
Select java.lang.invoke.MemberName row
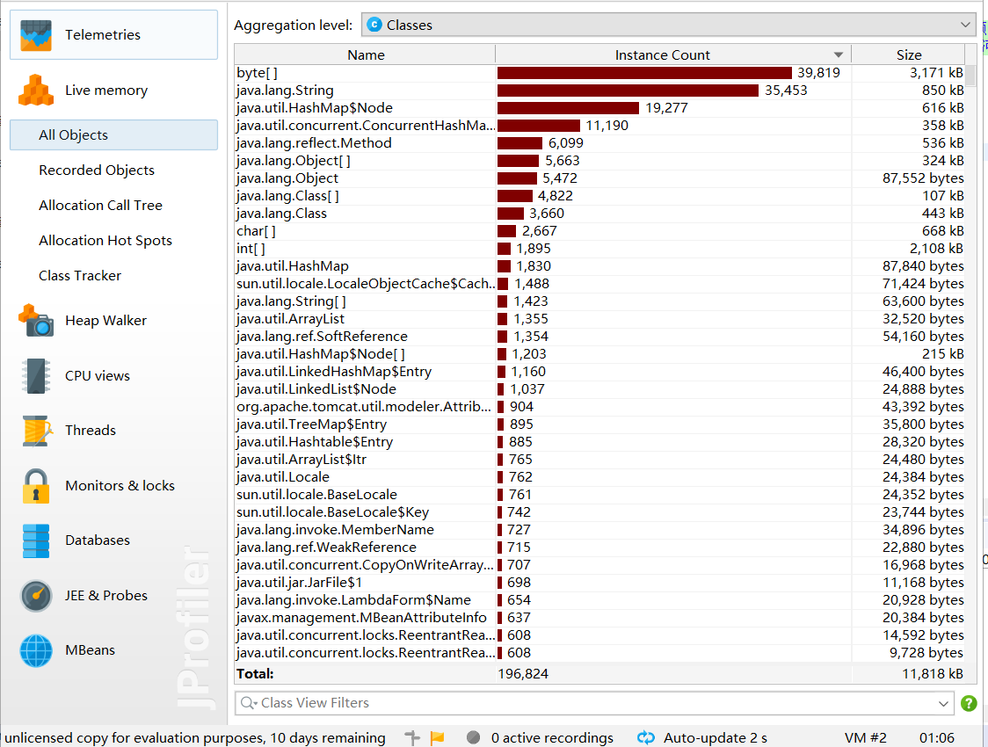599,530
